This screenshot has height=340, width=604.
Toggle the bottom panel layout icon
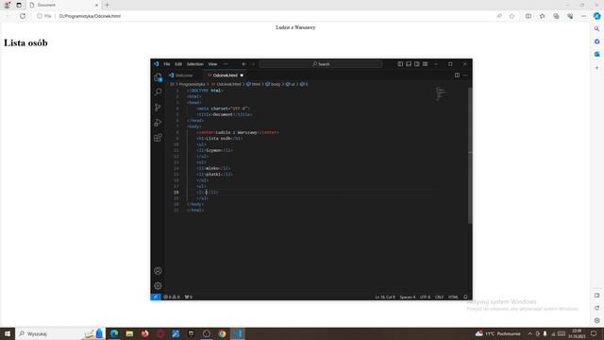point(409,64)
